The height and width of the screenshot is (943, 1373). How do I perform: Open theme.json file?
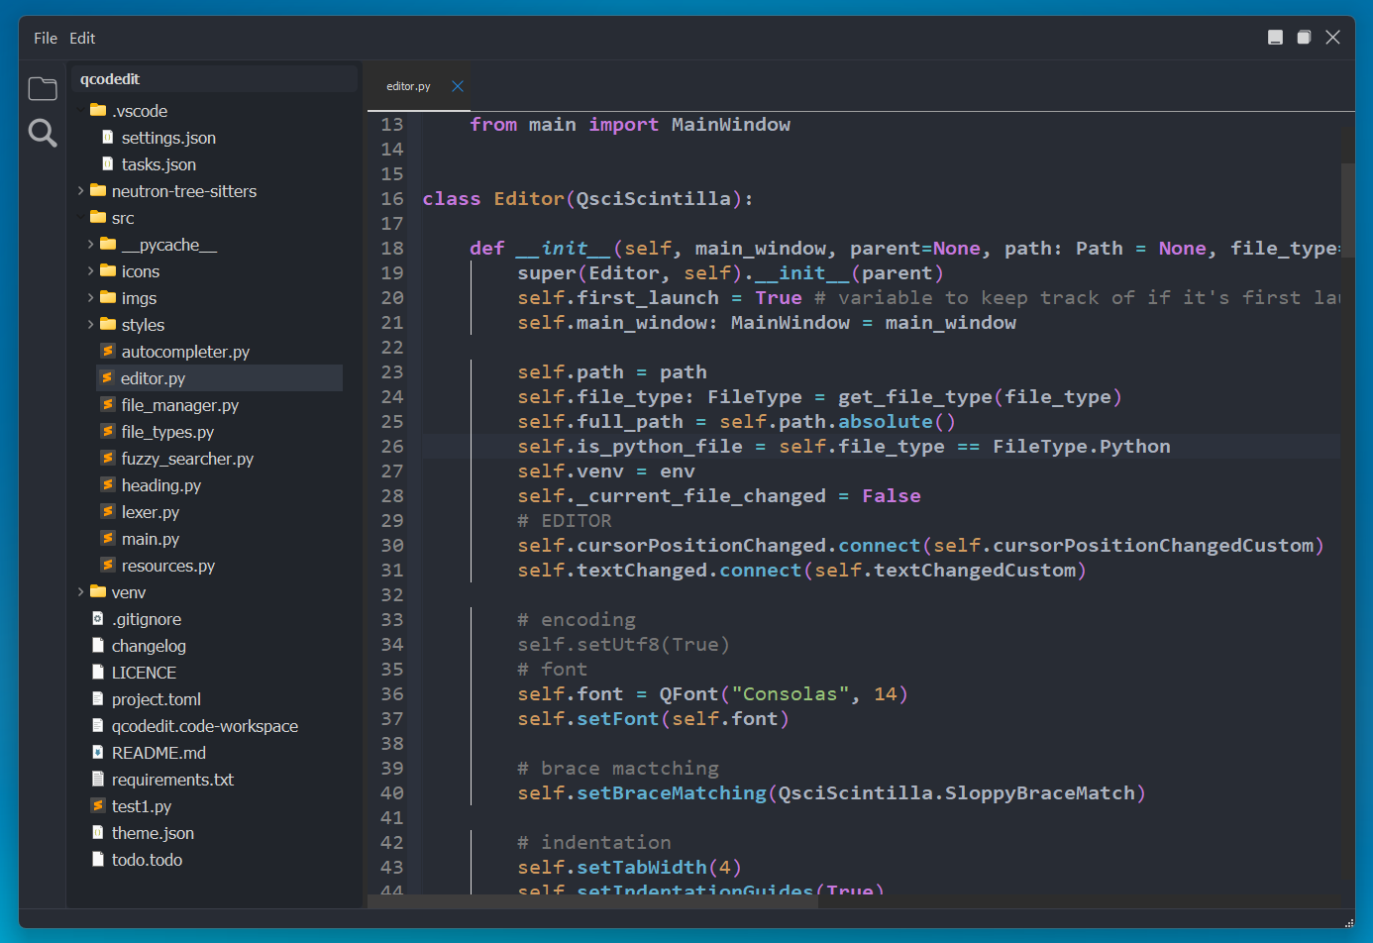point(153,833)
